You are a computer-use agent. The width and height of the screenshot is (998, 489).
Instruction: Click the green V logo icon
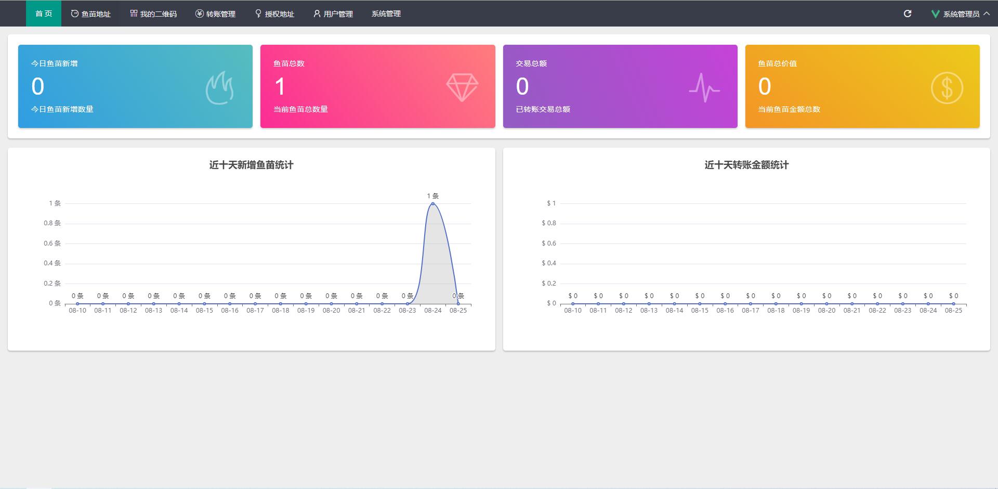(936, 14)
